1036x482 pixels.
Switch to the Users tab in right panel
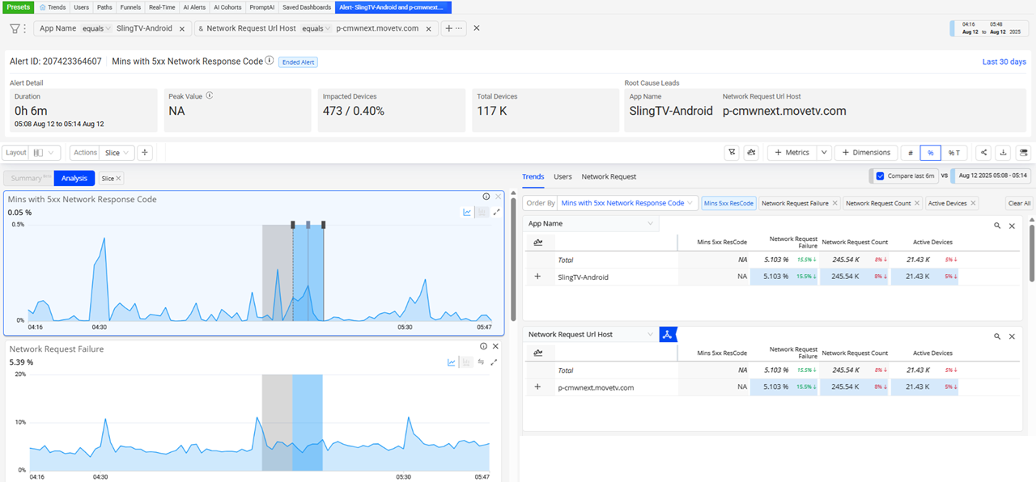click(563, 176)
